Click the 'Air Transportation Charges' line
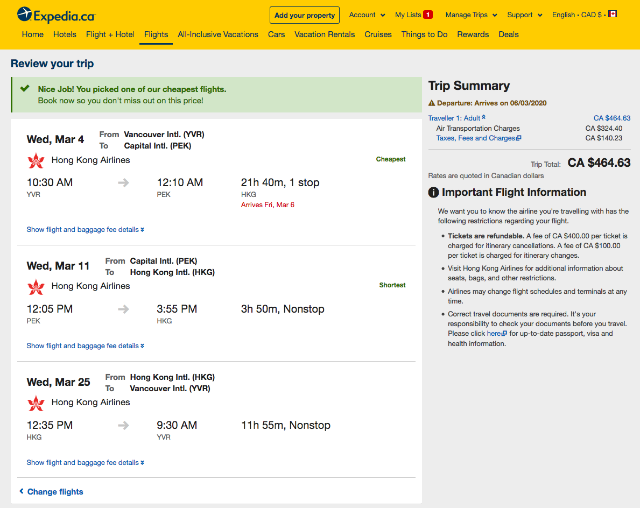 (478, 129)
